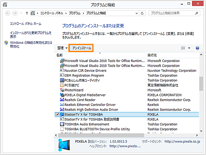Open the help question mark icon

[197, 48]
